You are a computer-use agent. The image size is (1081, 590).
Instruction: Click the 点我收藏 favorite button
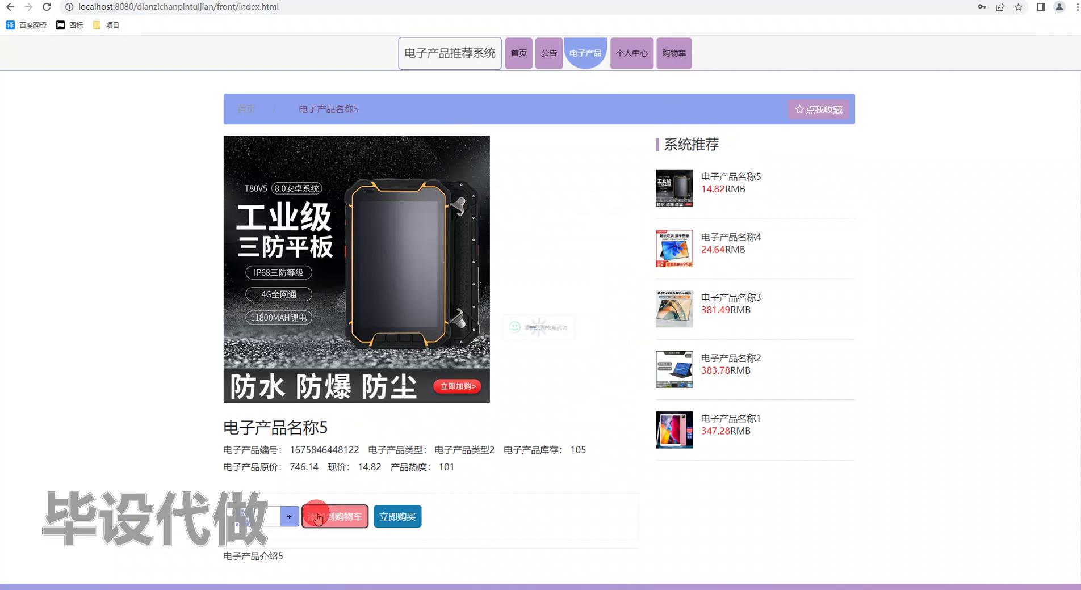tap(818, 109)
